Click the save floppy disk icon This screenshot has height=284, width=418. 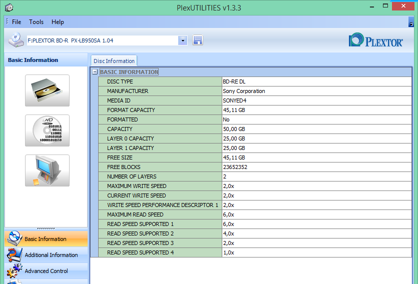[198, 40]
